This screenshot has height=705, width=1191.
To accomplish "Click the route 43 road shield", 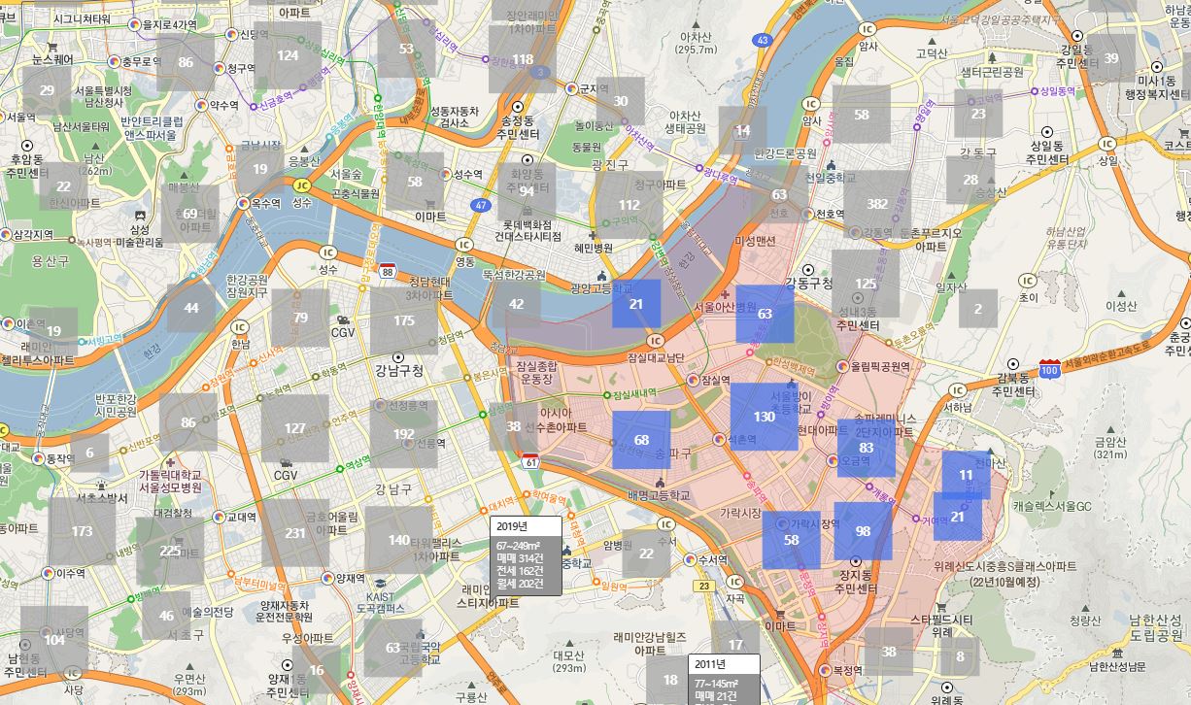I will [x=764, y=40].
